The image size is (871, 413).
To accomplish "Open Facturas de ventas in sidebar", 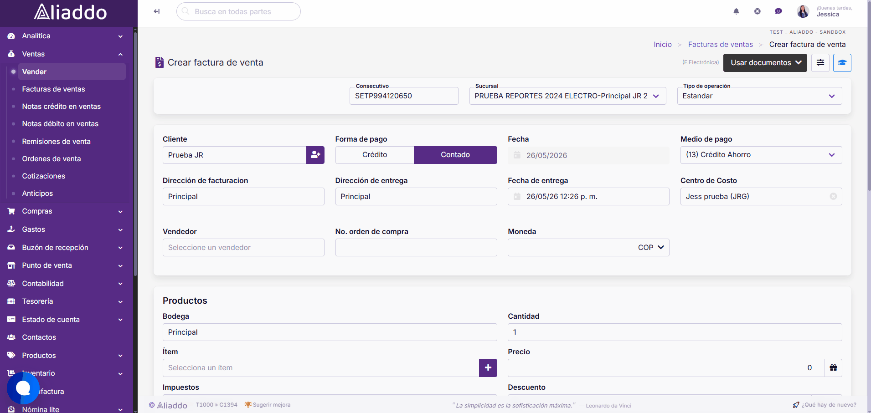I will click(53, 89).
